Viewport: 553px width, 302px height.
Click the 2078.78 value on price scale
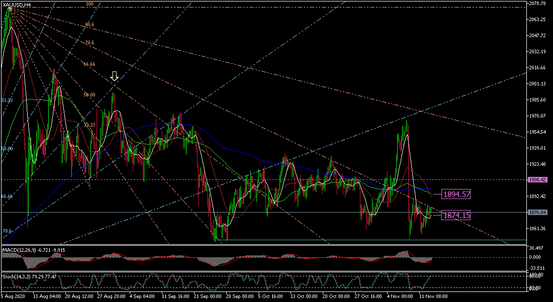point(538,4)
